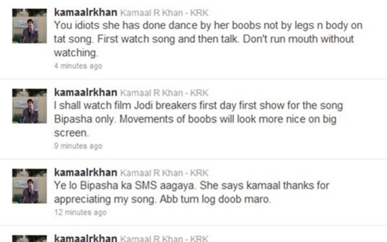
Task: Open avatar of the Bipasha SMS tweet
Action: click(x=30, y=186)
